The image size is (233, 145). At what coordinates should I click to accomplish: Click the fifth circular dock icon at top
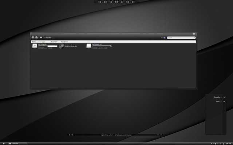point(122,2)
